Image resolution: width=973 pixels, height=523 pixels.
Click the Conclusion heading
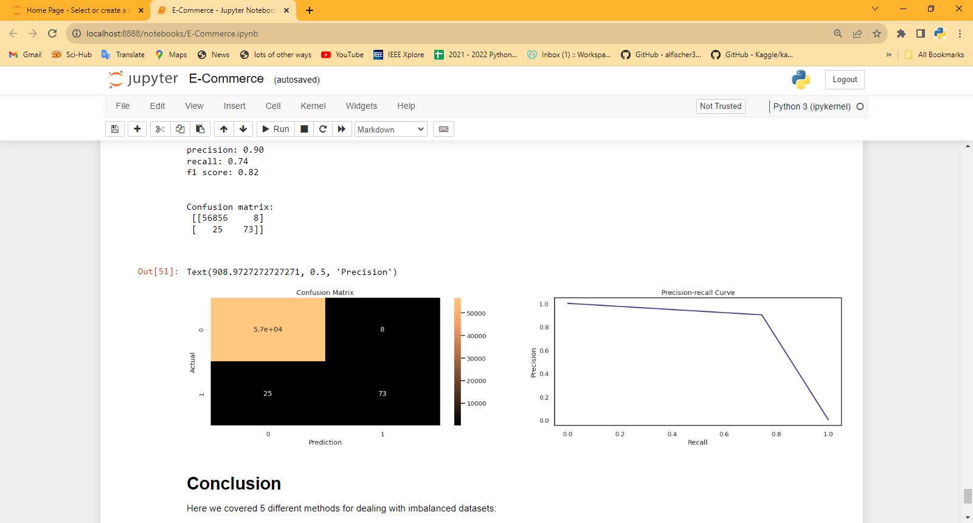[x=234, y=483]
